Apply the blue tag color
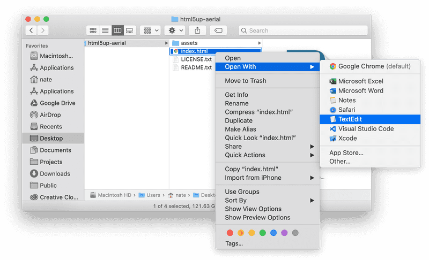Screen dimensions: 429x260 (273, 233)
